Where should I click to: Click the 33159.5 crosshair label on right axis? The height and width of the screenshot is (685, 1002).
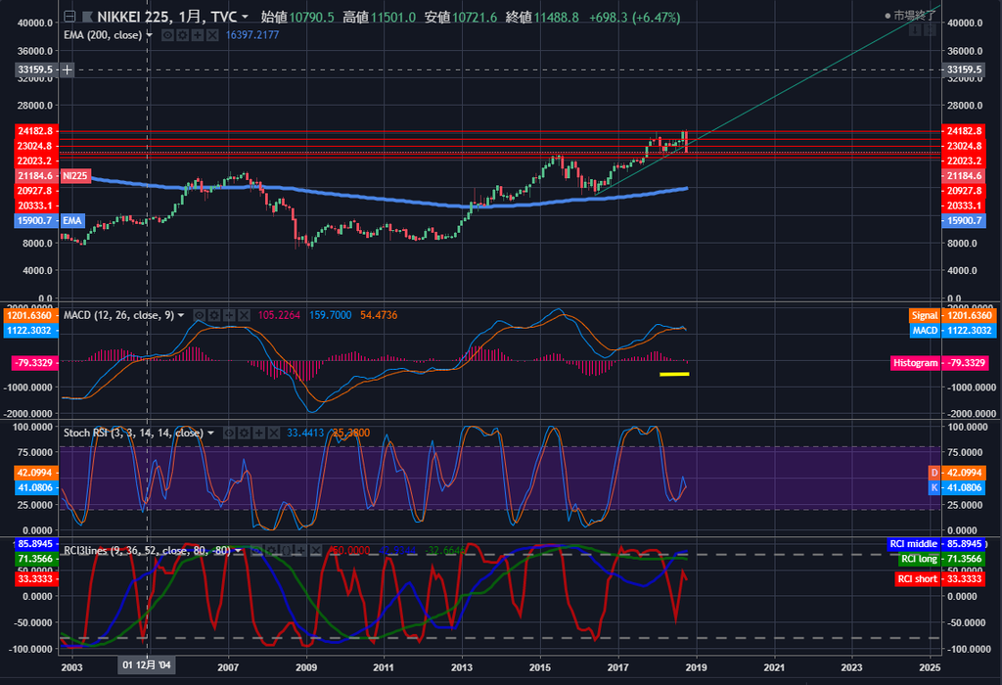click(x=964, y=69)
